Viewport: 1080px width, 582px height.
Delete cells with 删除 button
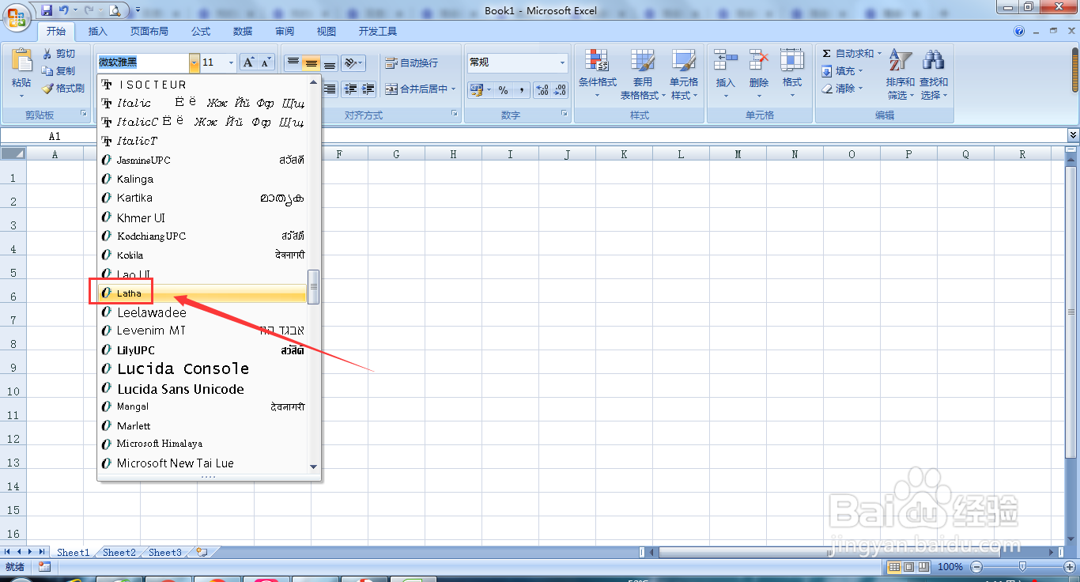758,74
